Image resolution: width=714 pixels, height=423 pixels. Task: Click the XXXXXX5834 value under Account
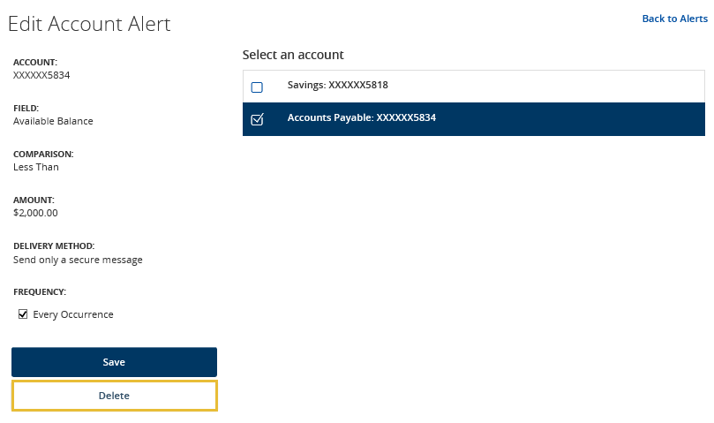[41, 75]
